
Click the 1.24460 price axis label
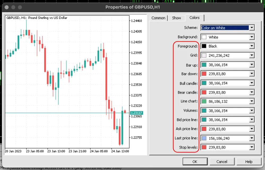tap(136, 21)
